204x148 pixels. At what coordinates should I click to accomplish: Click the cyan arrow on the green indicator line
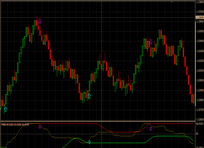point(89,142)
